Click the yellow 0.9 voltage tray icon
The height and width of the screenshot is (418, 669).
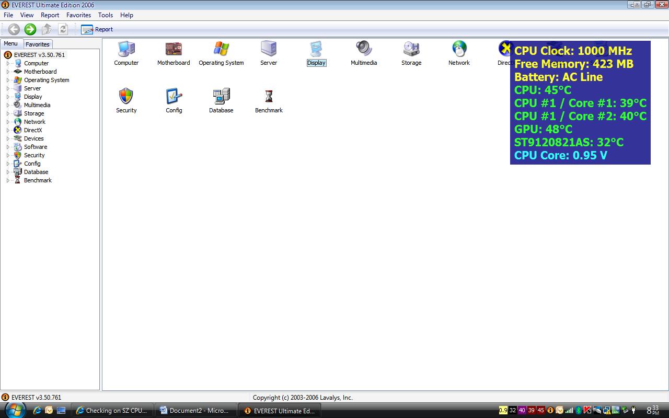503,411
